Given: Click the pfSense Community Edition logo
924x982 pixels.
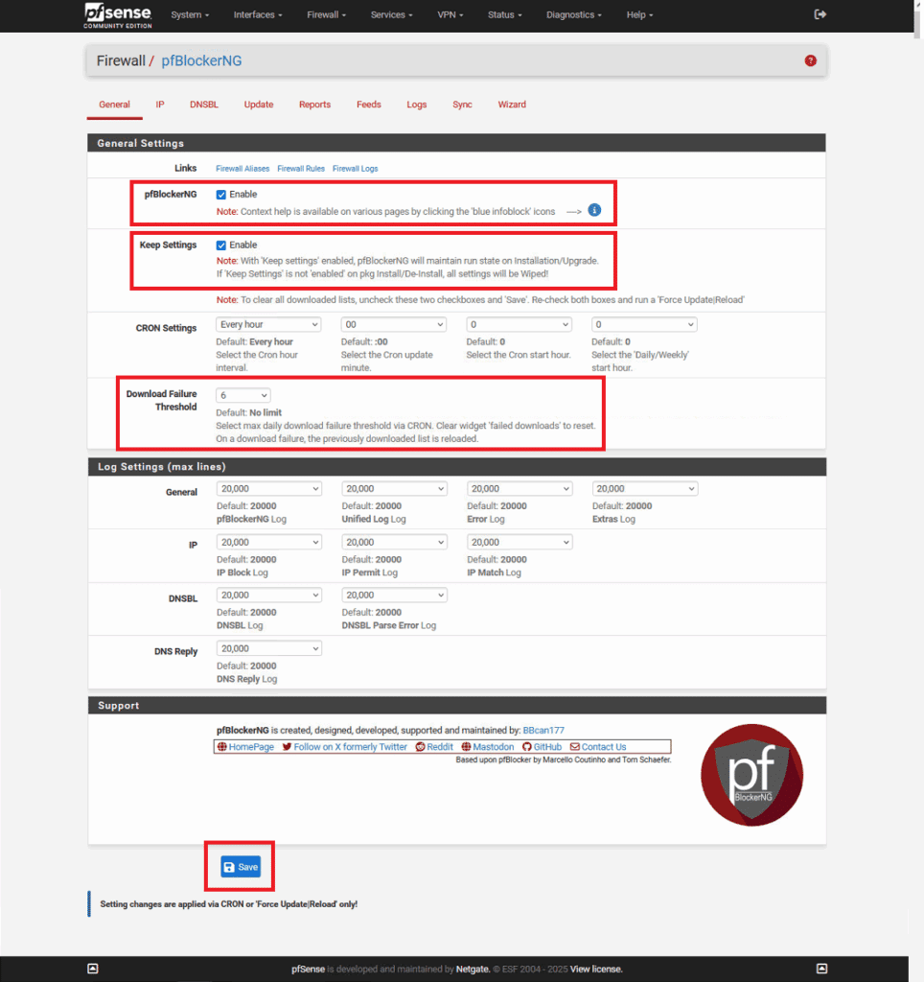Looking at the screenshot, I should pyautogui.click(x=118, y=15).
